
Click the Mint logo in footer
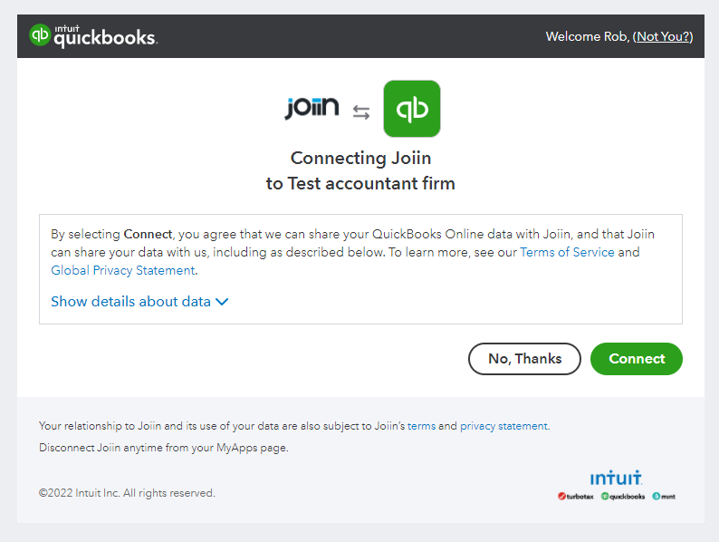[x=664, y=496]
